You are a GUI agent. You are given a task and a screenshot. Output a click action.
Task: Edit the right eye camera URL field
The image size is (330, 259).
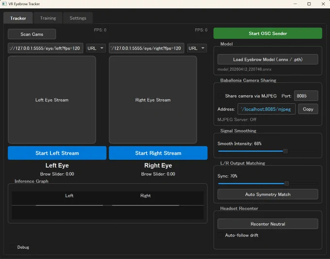(147, 48)
